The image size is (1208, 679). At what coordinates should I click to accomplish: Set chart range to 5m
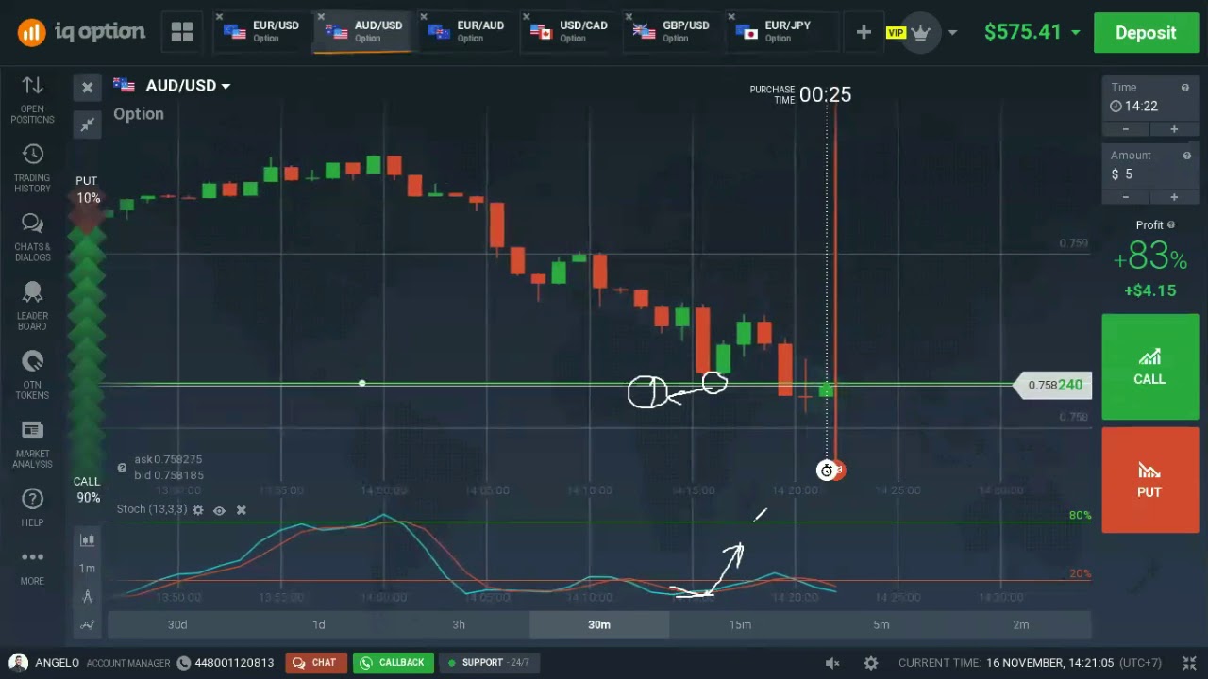[x=881, y=624]
